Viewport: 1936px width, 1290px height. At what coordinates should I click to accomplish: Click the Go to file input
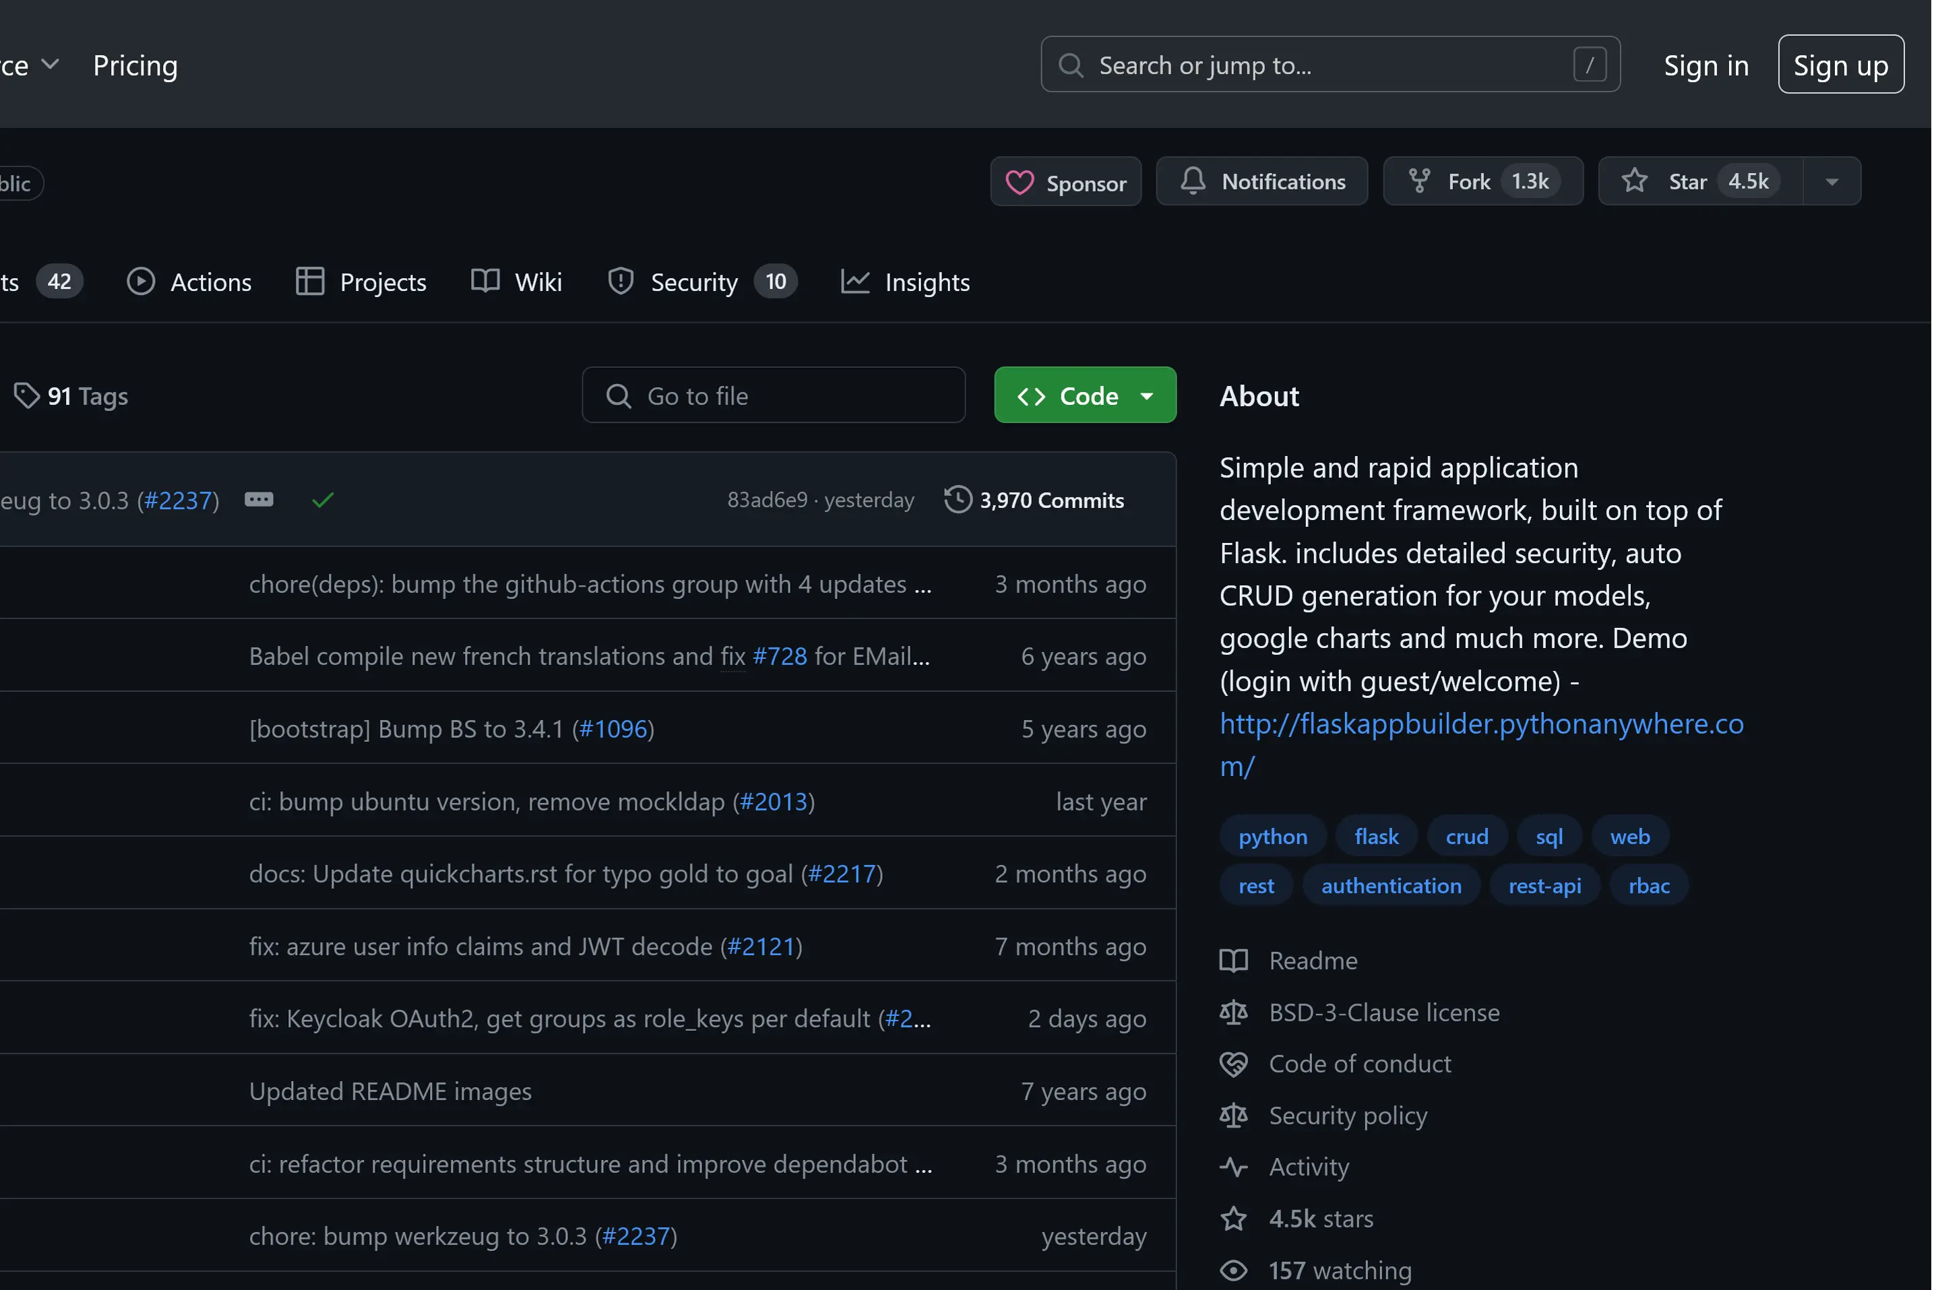click(x=773, y=395)
